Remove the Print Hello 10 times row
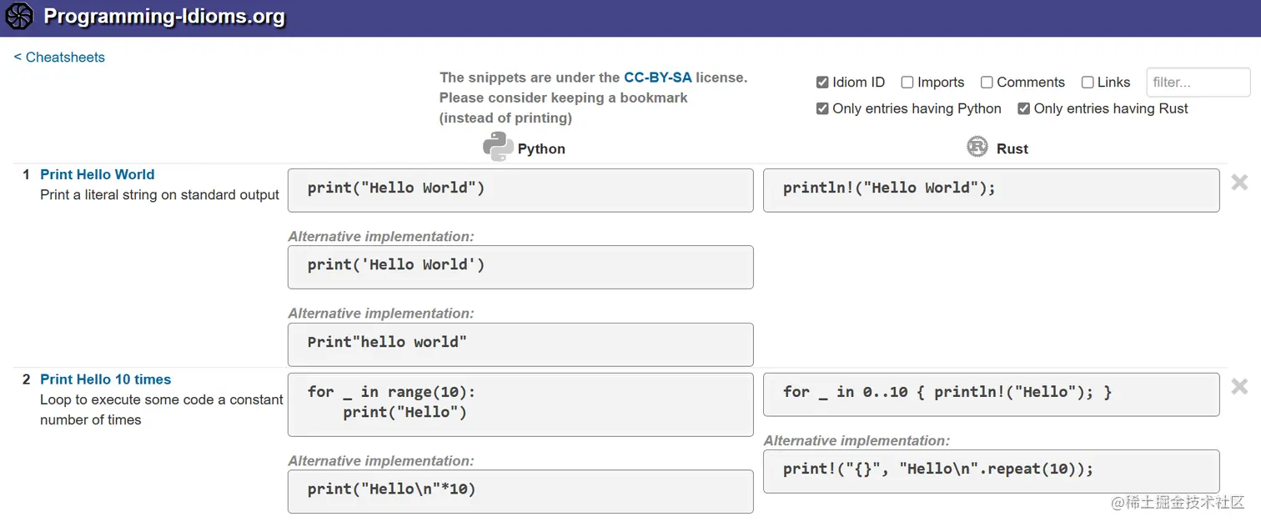This screenshot has height=527, width=1261. point(1239,387)
